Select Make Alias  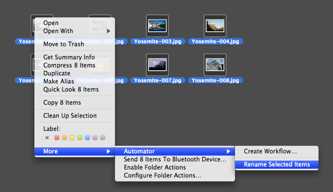[74, 81]
